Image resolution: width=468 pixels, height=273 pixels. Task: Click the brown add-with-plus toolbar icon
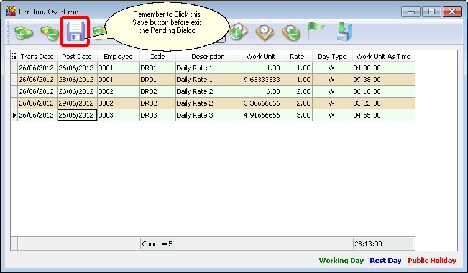click(237, 32)
